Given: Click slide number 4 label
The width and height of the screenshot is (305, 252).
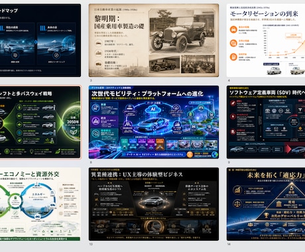Looking at the screenshot, I should click(229, 80).
